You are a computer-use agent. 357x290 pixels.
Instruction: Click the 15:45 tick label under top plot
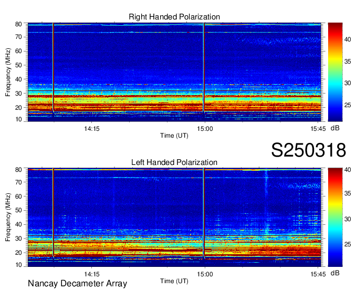[318, 129]
